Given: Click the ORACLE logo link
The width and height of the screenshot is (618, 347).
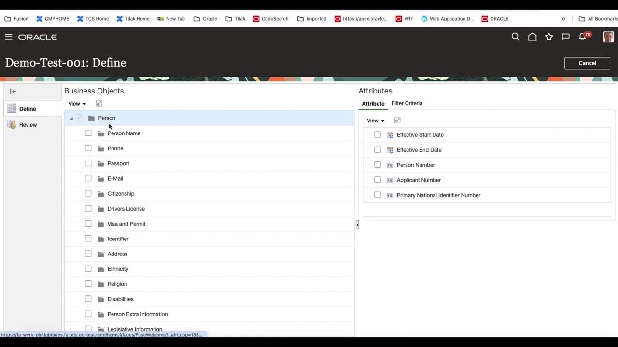Looking at the screenshot, I should tap(38, 37).
